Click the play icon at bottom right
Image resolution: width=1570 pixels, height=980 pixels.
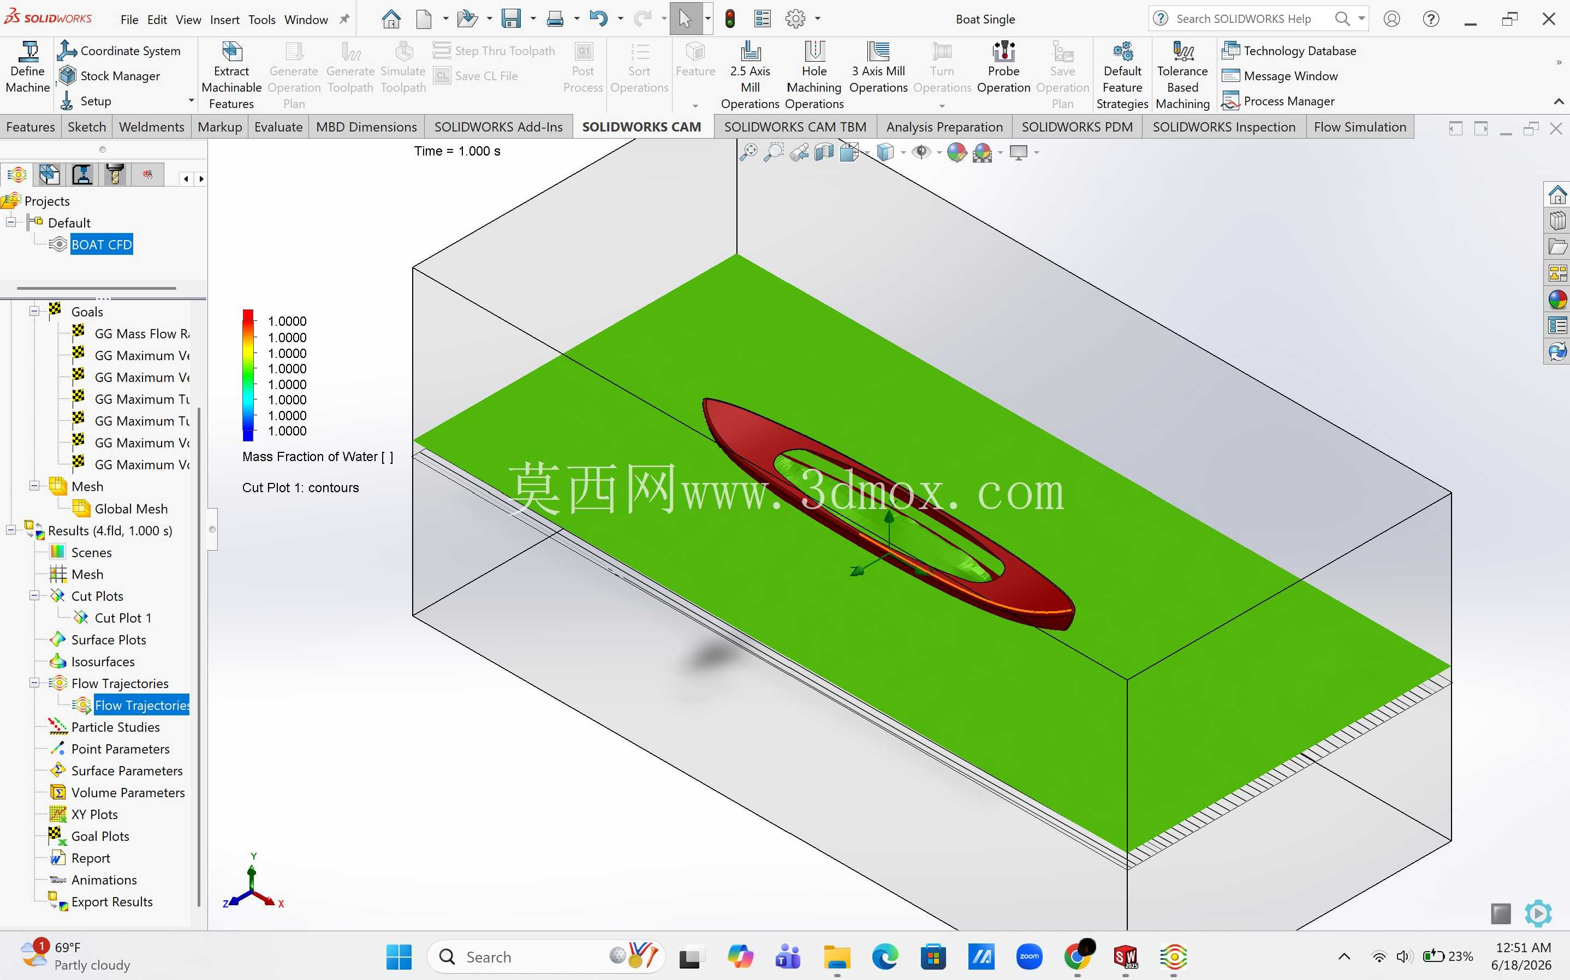(1538, 913)
